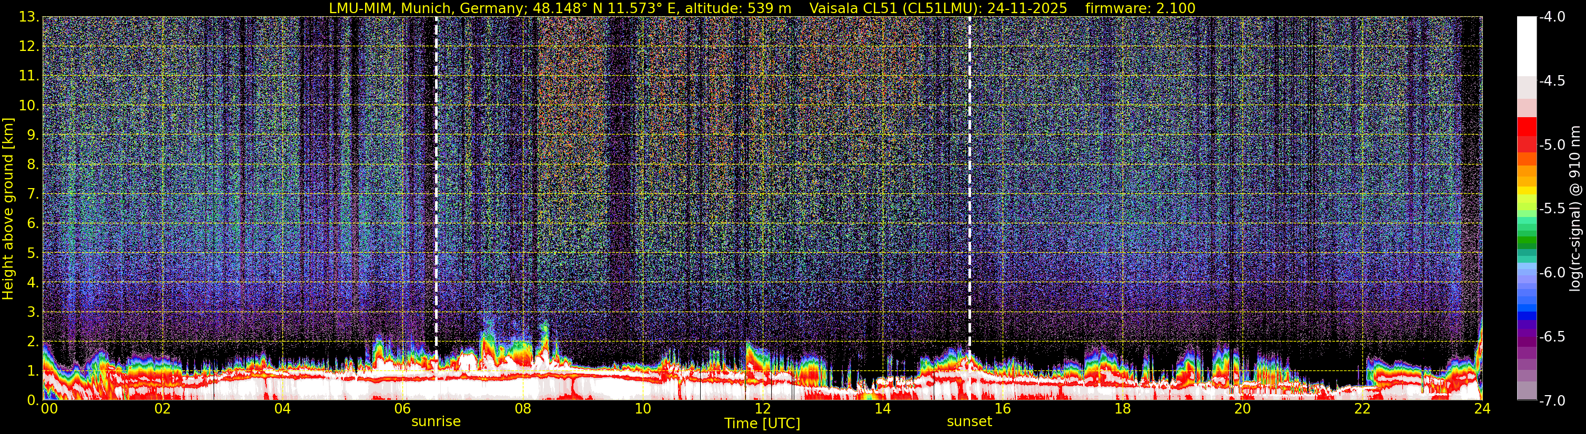Viewport: 1586px width, 434px height.
Task: Click the '06' time axis tick label
Action: (402, 409)
